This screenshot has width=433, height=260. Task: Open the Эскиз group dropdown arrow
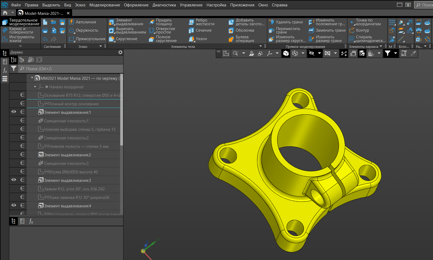tap(101, 46)
